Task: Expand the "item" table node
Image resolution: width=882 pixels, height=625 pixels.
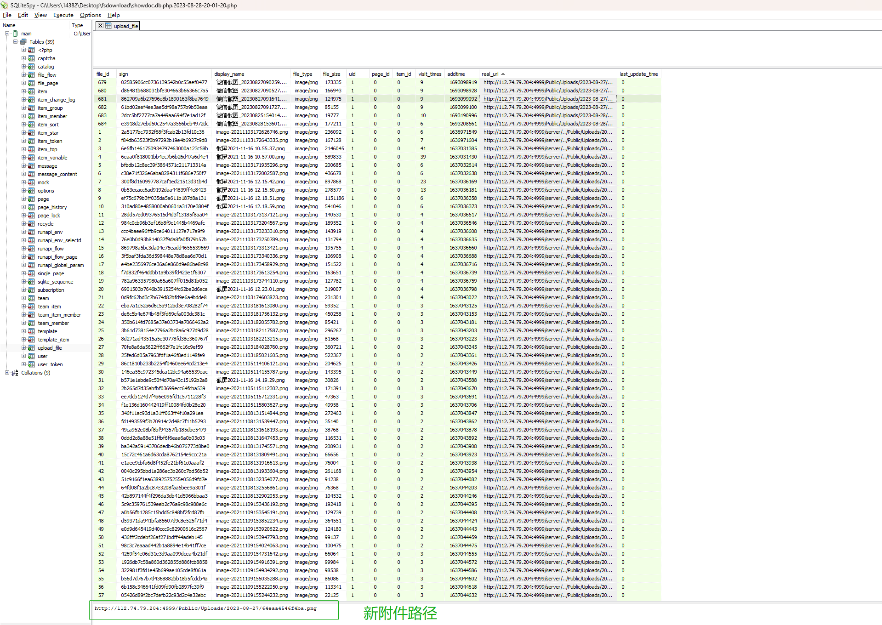Action: (24, 91)
